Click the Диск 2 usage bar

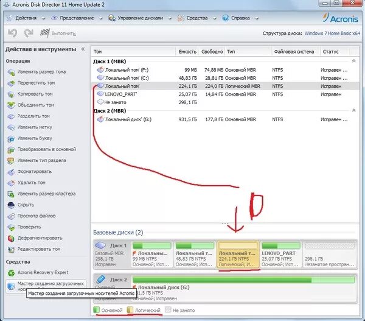[243, 280]
